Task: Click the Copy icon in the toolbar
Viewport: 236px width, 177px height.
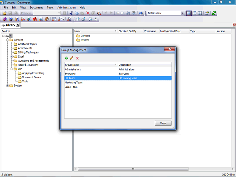Action: (77, 13)
